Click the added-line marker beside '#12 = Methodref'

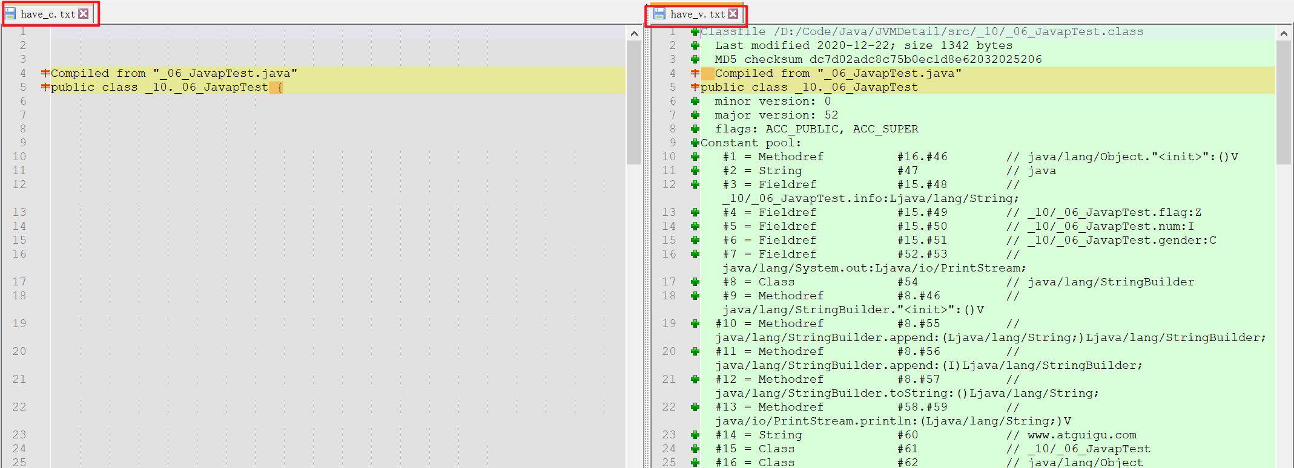[695, 379]
